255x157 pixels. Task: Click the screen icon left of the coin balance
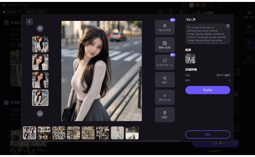coord(184,5)
